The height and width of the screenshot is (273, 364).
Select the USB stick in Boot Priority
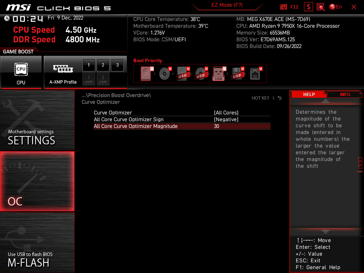coord(218,74)
